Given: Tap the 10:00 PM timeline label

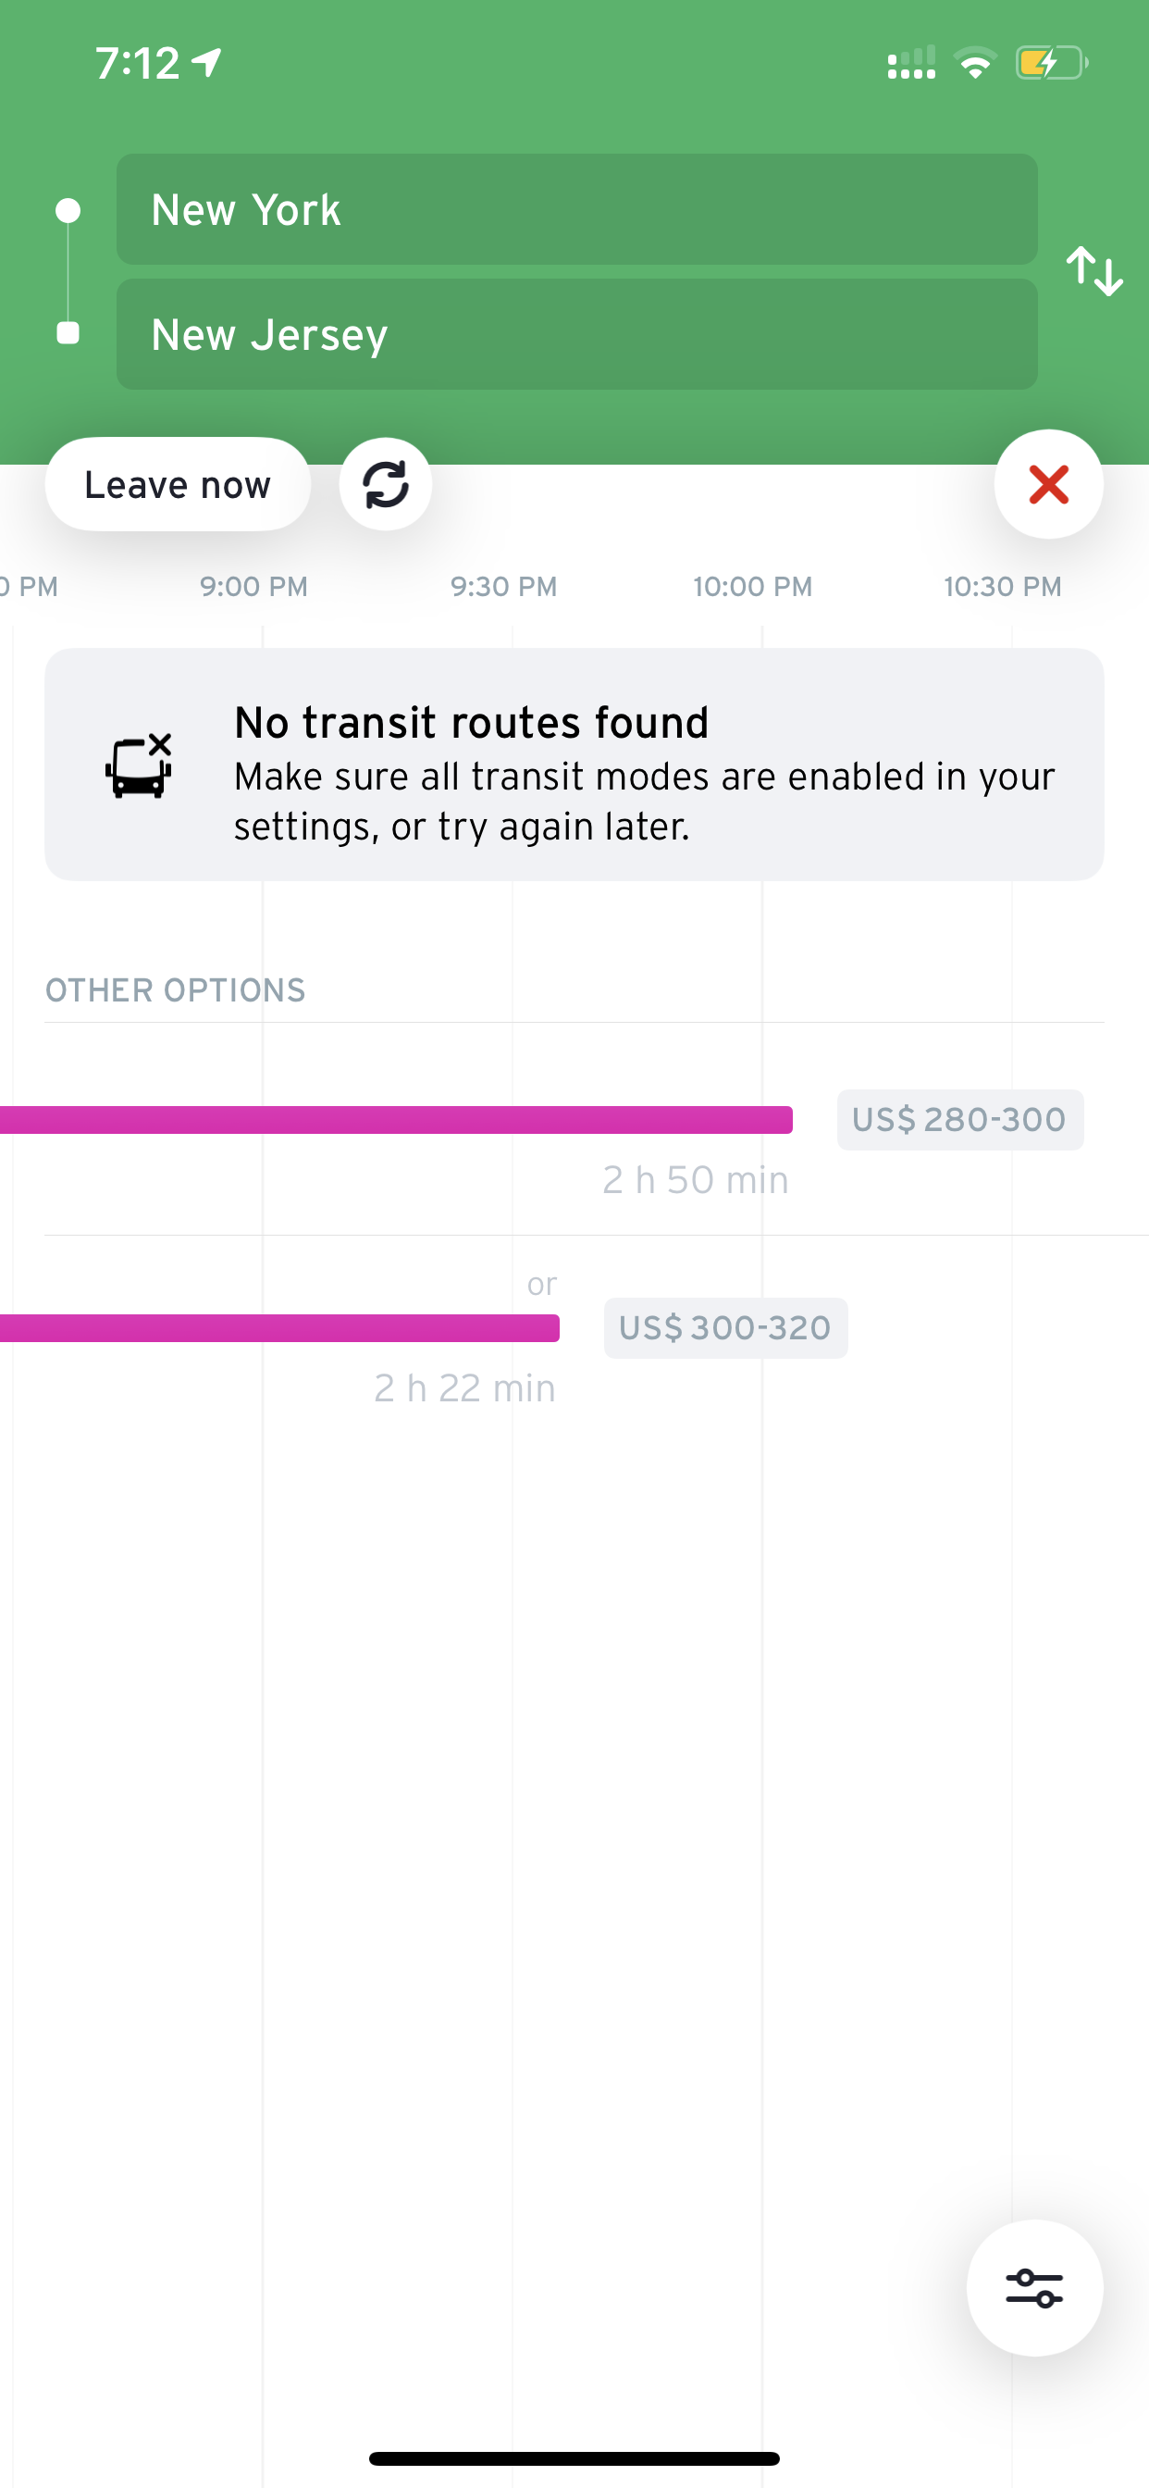Looking at the screenshot, I should coord(752,586).
